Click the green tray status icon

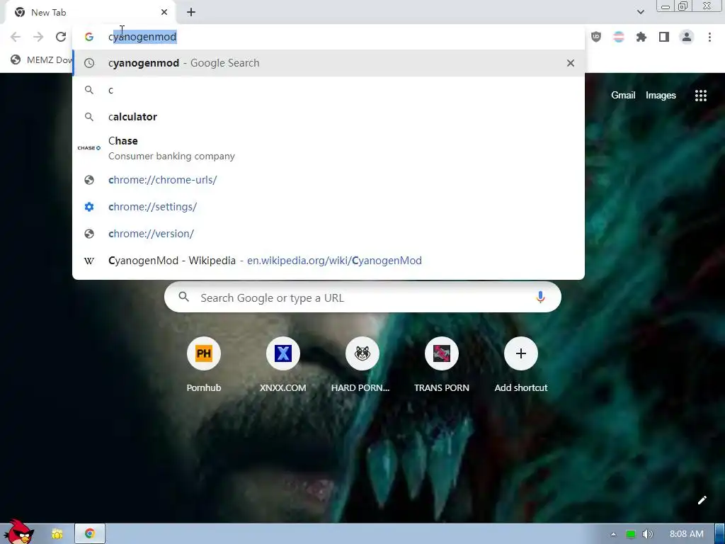[630, 534]
